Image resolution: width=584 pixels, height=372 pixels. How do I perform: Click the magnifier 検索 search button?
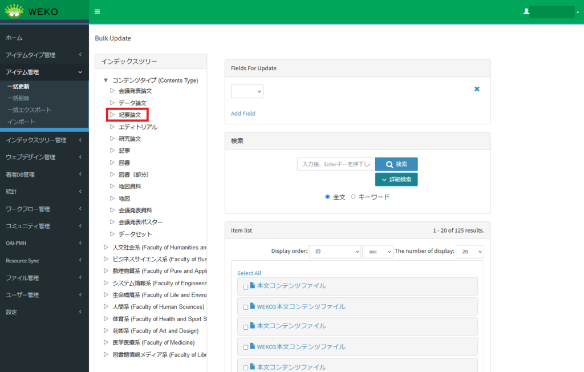(396, 164)
